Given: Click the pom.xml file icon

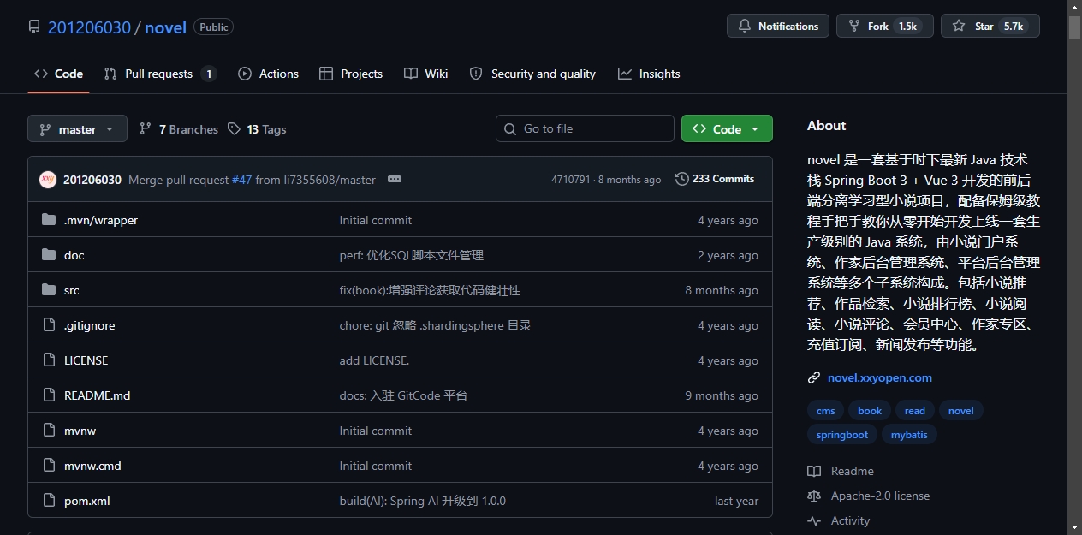Looking at the screenshot, I should 49,501.
